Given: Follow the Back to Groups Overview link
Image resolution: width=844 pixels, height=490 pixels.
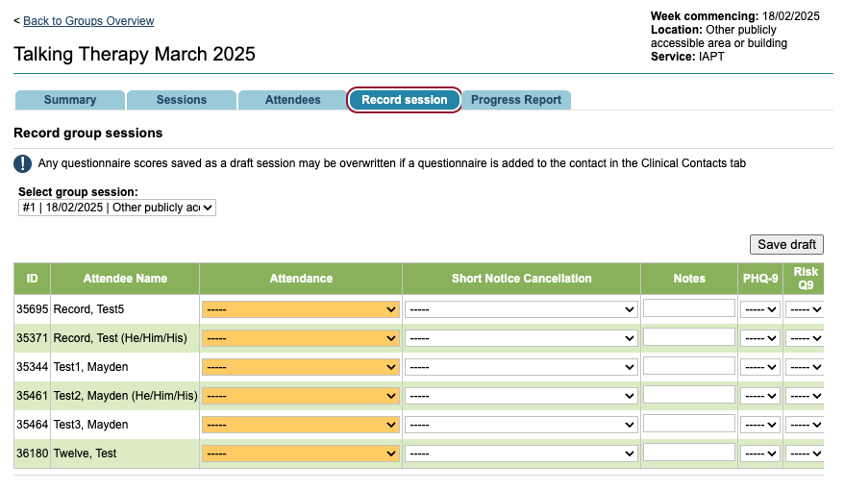Looking at the screenshot, I should pos(88,21).
